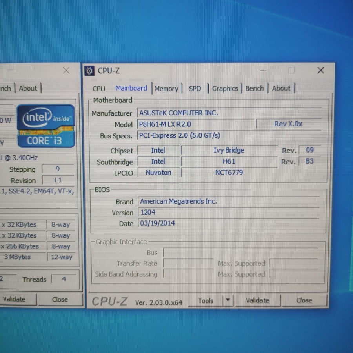The width and height of the screenshot is (353, 353).
Task: Click the Manufacturer field showing ASUSTeK COMPUTER INC.
Action: click(x=229, y=113)
